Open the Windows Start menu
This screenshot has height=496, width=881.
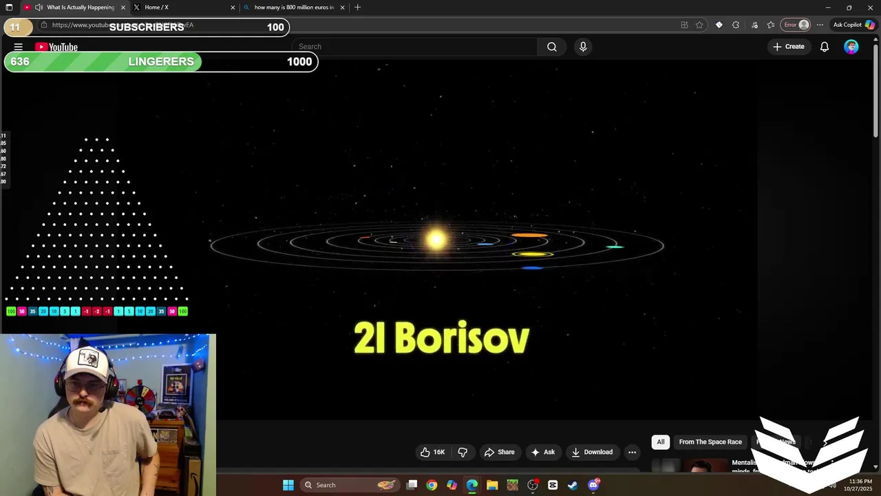pos(288,485)
